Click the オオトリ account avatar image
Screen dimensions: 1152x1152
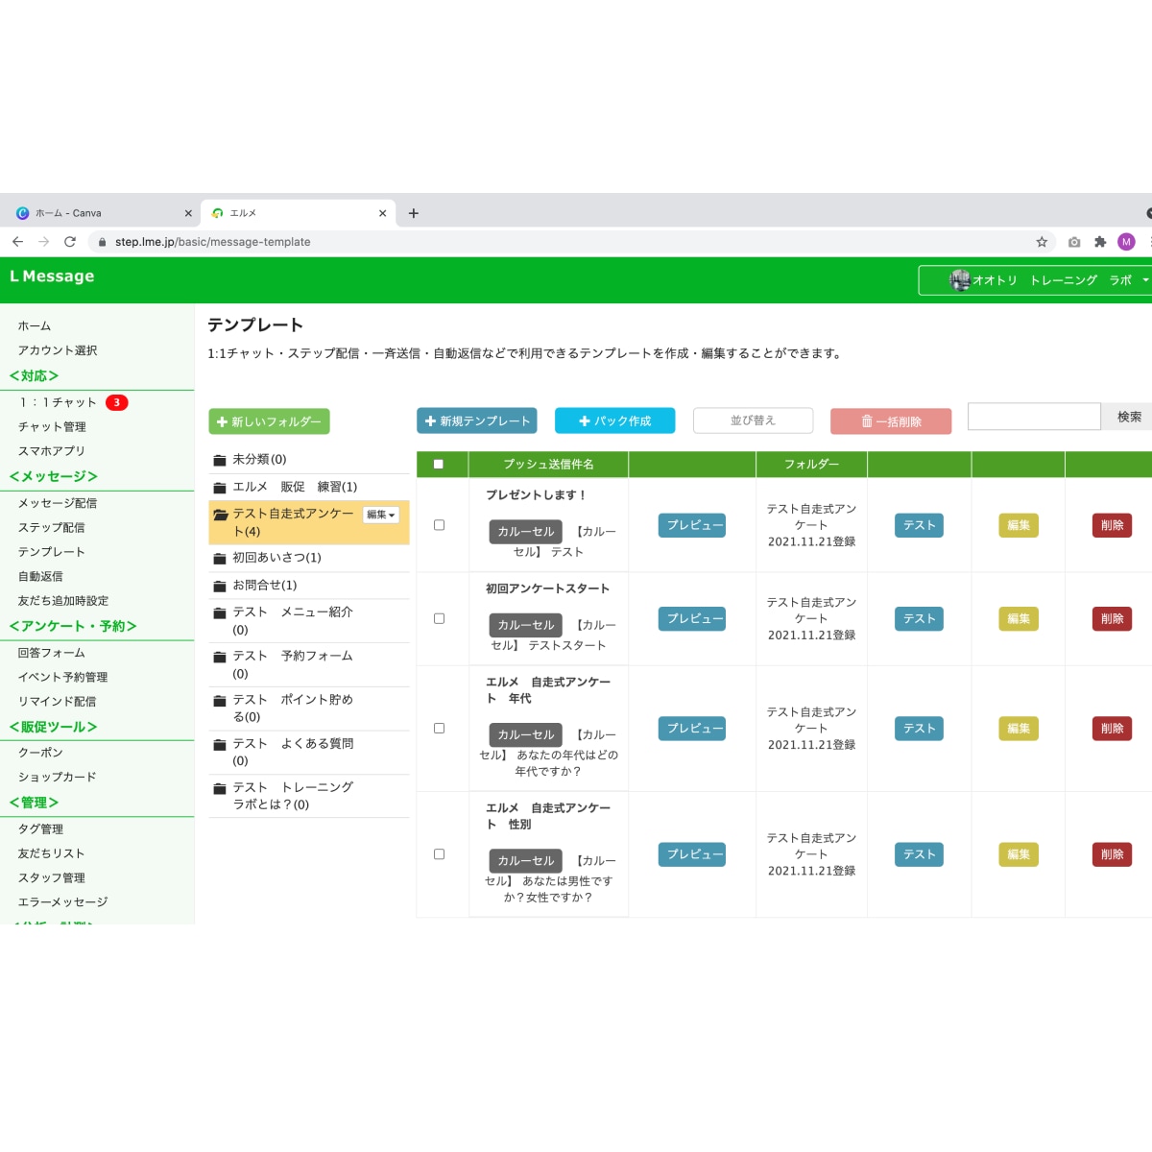pyautogui.click(x=959, y=280)
